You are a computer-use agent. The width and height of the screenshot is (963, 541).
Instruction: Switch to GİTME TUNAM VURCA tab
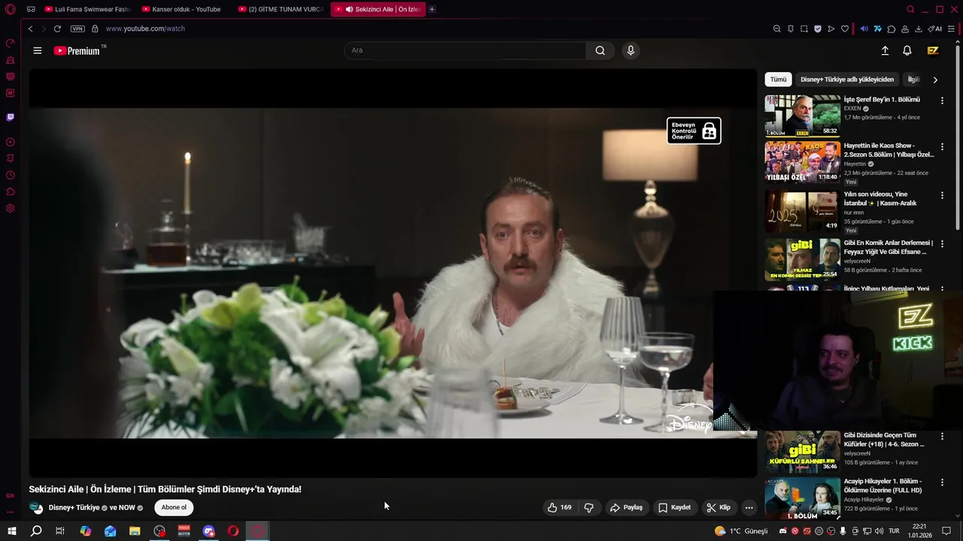coord(281,9)
